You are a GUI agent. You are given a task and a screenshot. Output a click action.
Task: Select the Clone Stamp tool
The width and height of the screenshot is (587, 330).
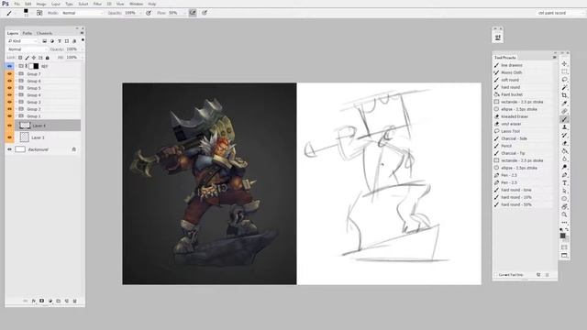[x=565, y=127]
